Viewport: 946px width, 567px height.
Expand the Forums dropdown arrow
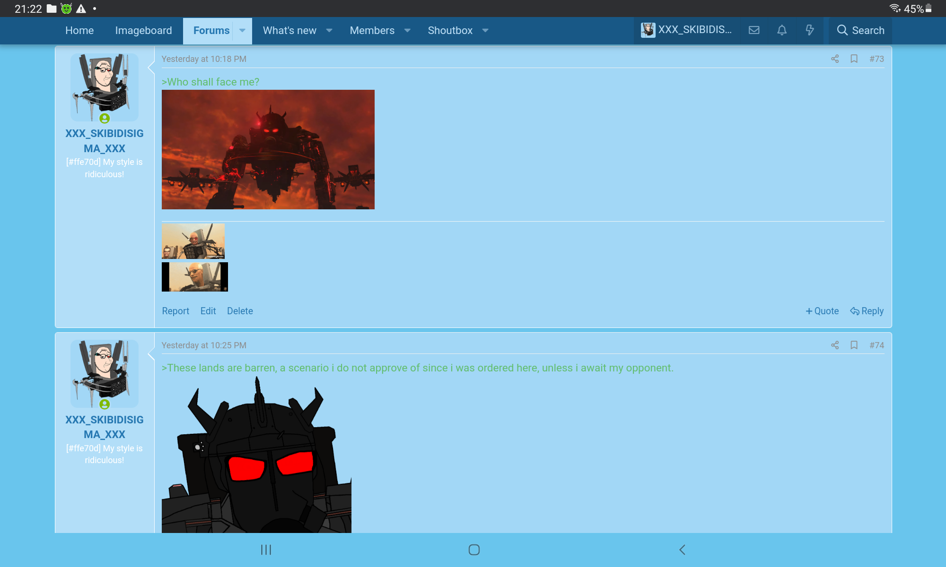coord(242,30)
